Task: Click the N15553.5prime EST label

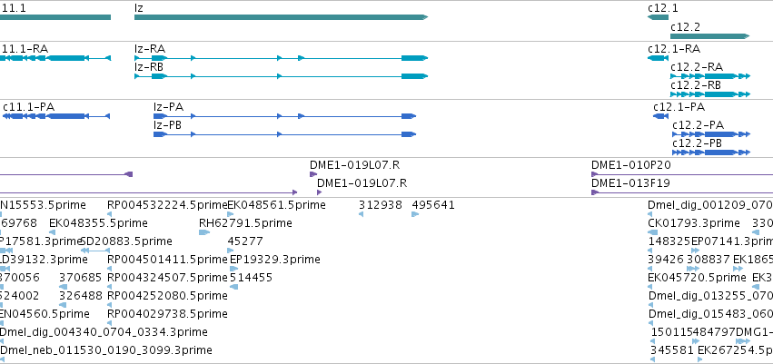Action: click(43, 205)
